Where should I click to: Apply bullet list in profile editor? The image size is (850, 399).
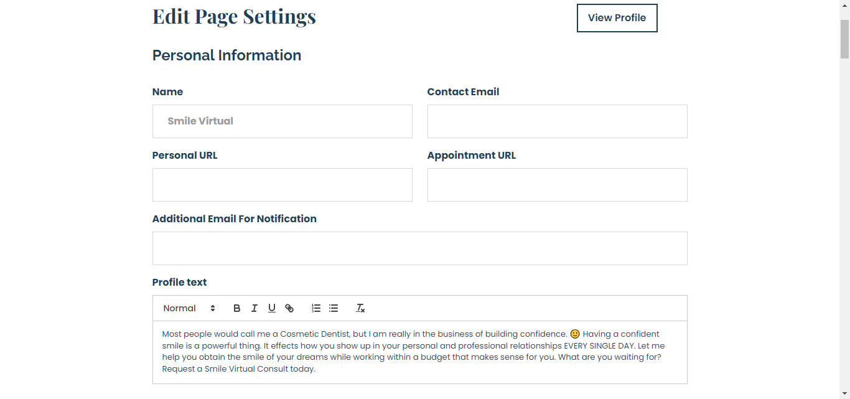point(334,308)
